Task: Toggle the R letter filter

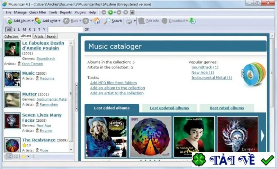Action: [x=30, y=29]
